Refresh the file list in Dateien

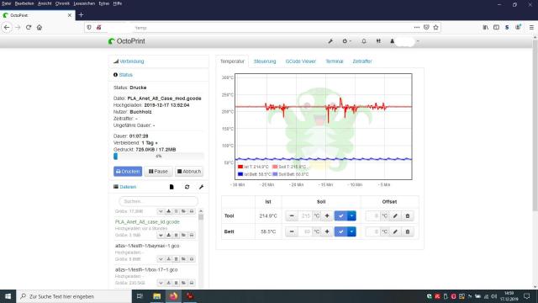187,187
